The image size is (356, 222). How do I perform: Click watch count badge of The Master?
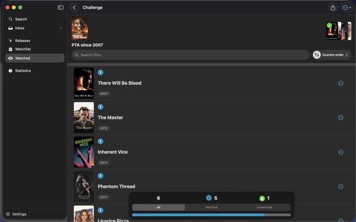point(101,107)
